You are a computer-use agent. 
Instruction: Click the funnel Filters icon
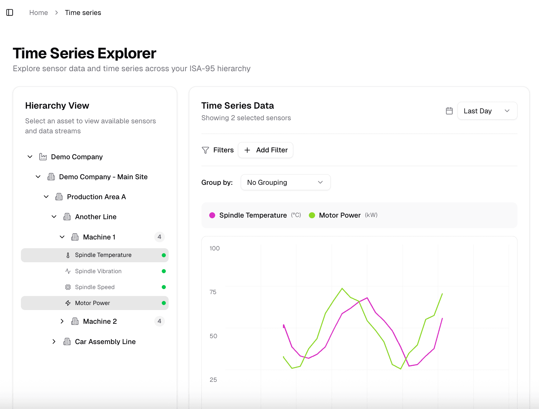[x=205, y=150]
